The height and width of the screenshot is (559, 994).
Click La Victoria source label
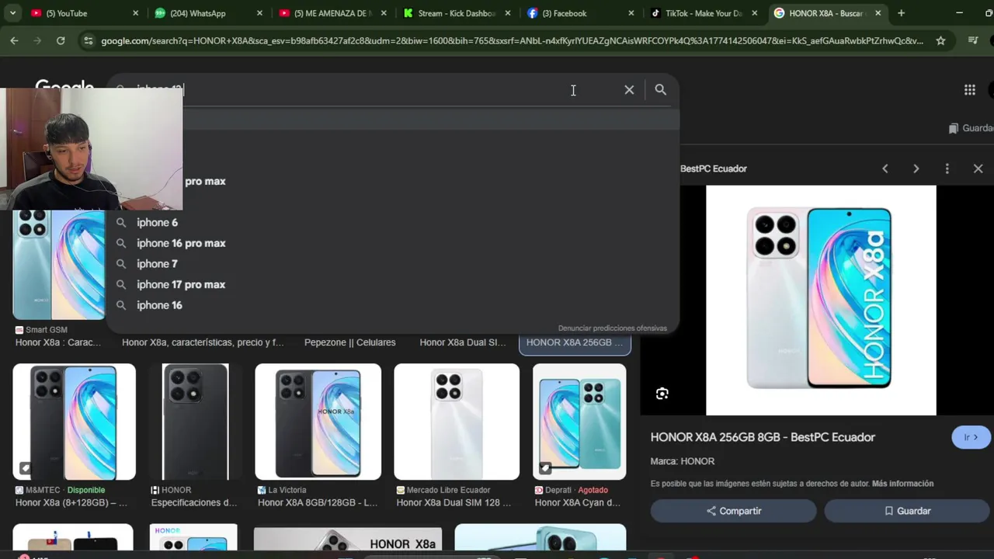coord(287,490)
